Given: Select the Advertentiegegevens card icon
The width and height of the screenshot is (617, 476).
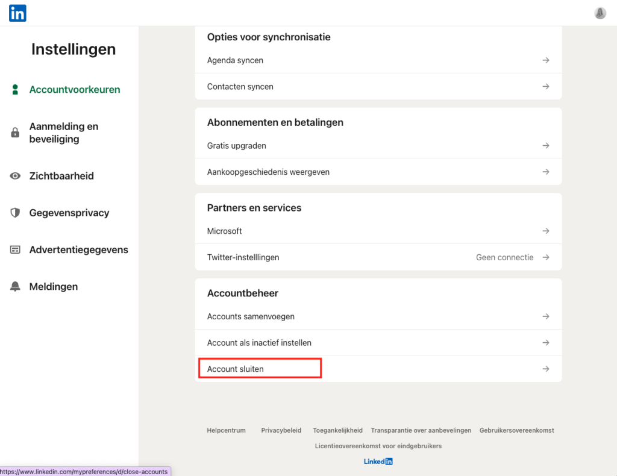Looking at the screenshot, I should (15, 249).
